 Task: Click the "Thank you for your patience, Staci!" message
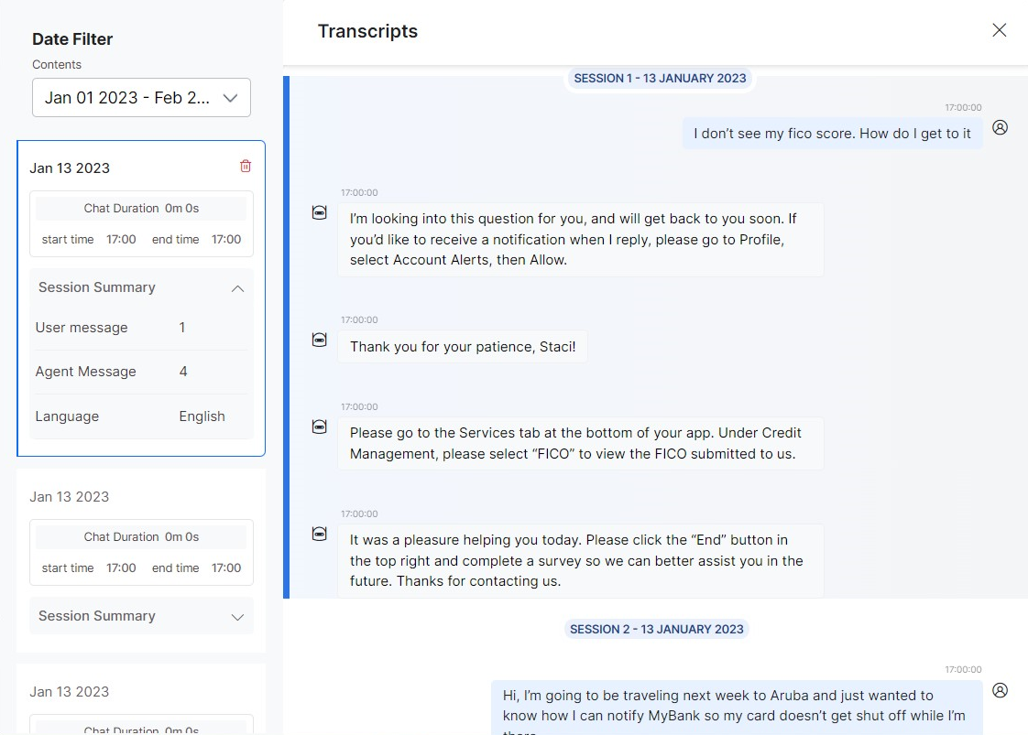coord(463,347)
